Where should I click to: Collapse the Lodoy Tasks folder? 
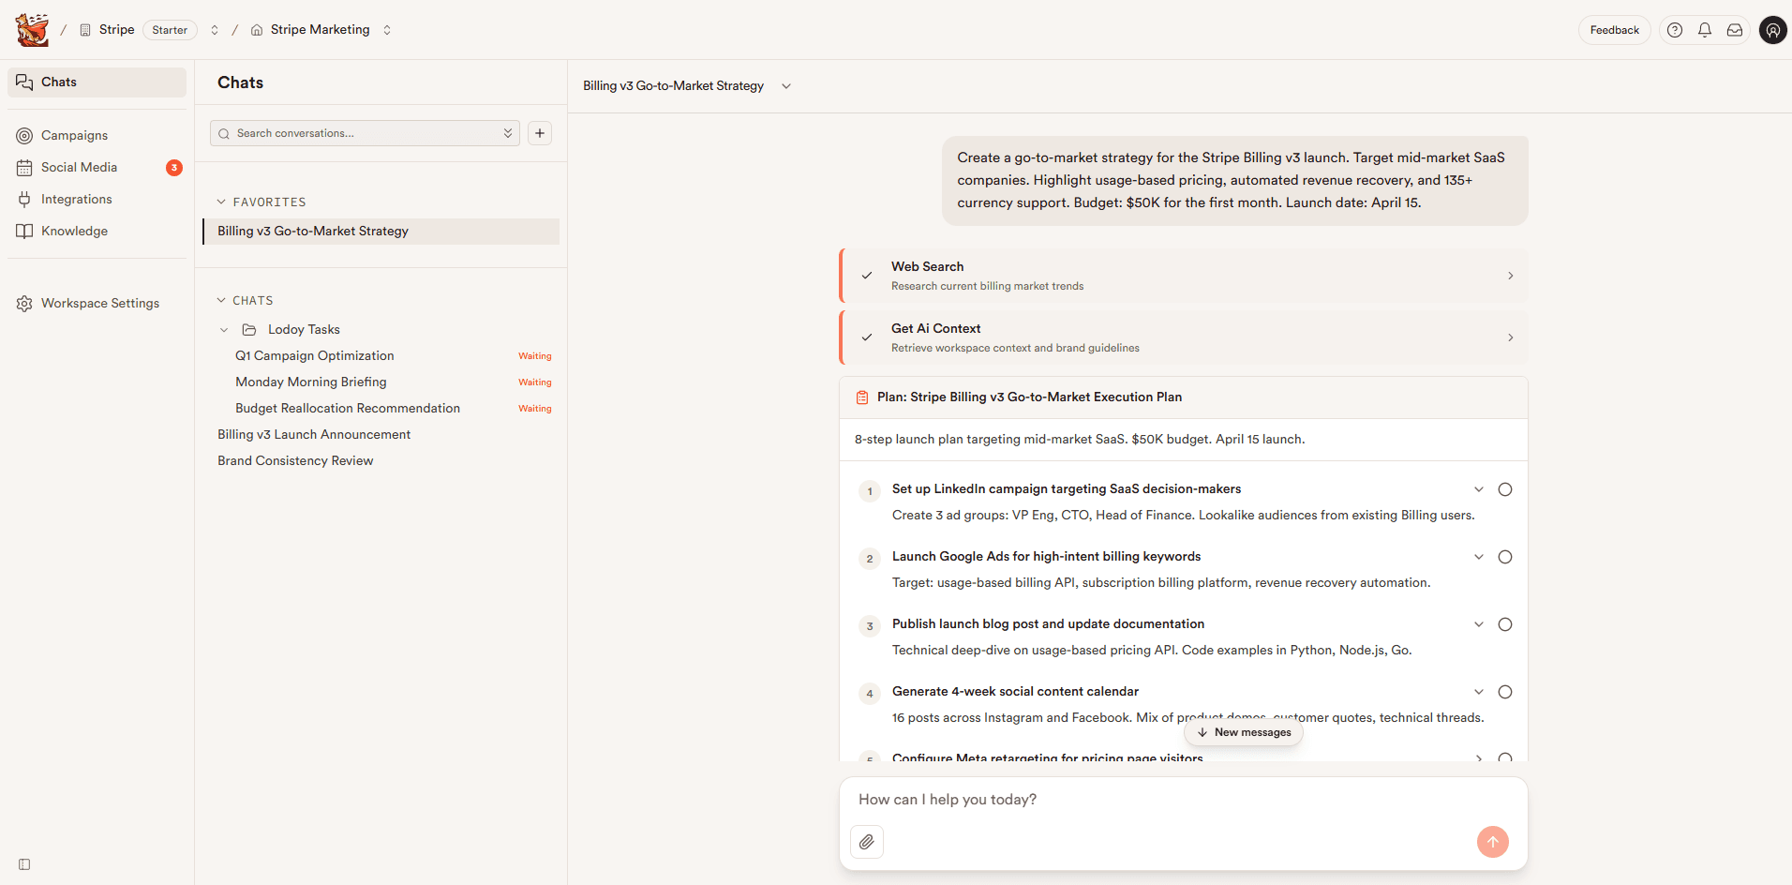tap(224, 329)
